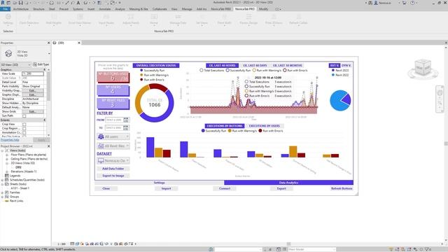Toggle the Sun Path checkbox

(x=24, y=116)
